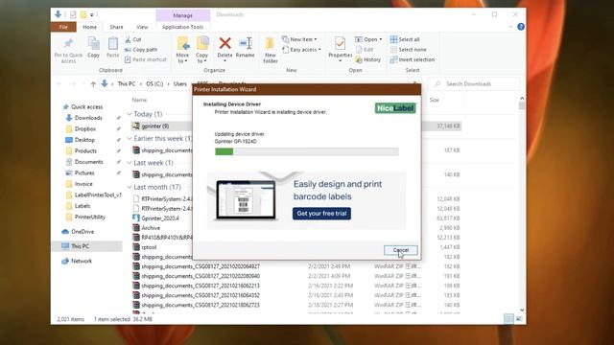Open PrinterUtility folder in sidebar
614x345 pixels.
[x=89, y=217]
